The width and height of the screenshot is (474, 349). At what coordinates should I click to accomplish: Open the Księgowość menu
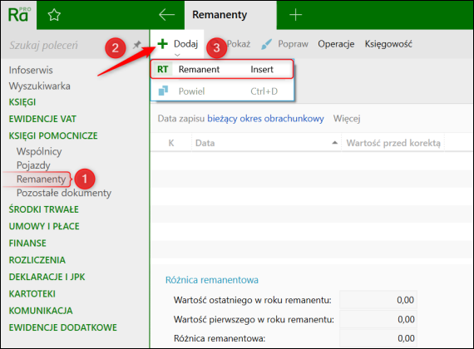coord(388,44)
